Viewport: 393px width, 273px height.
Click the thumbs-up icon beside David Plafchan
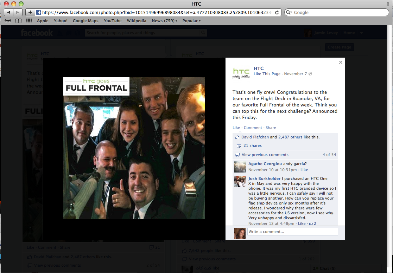point(237,137)
